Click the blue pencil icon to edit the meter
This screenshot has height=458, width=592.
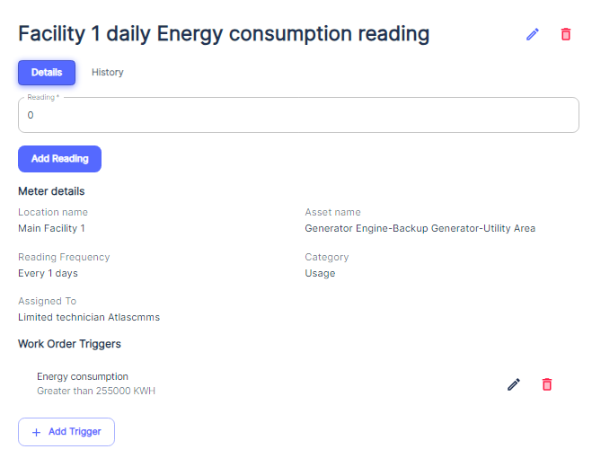tap(533, 34)
